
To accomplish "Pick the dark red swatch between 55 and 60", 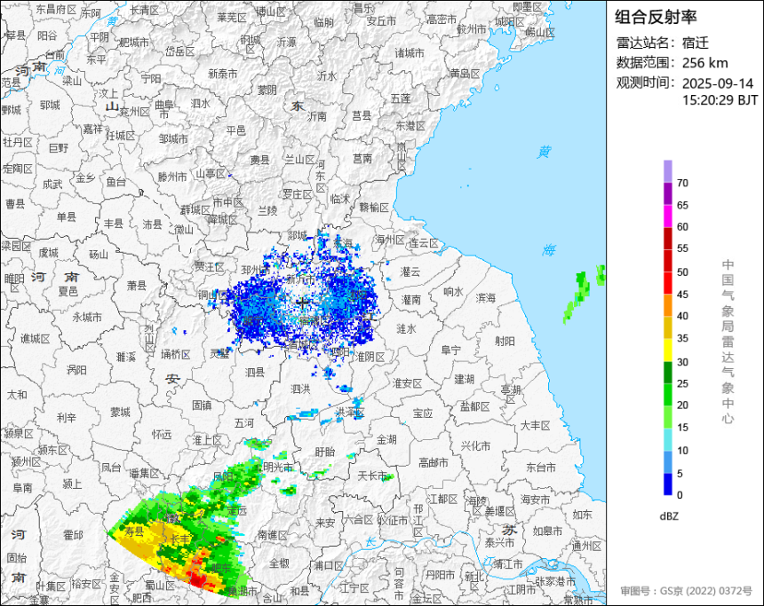I will pos(667,238).
